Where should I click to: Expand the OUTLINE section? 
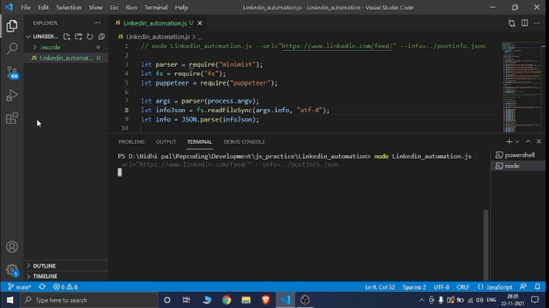coord(44,266)
